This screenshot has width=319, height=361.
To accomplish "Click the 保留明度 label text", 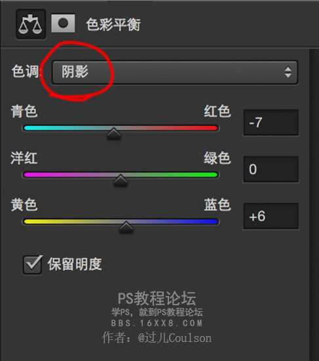I will 75,264.
